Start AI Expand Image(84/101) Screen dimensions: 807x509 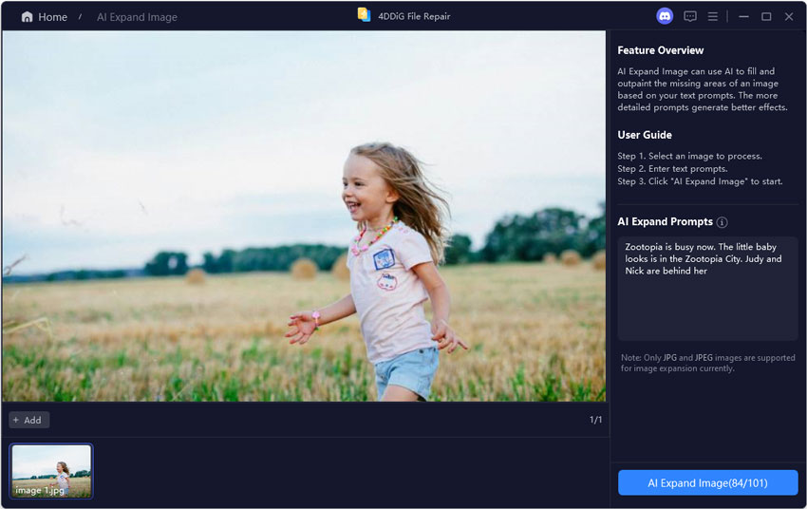click(x=707, y=482)
